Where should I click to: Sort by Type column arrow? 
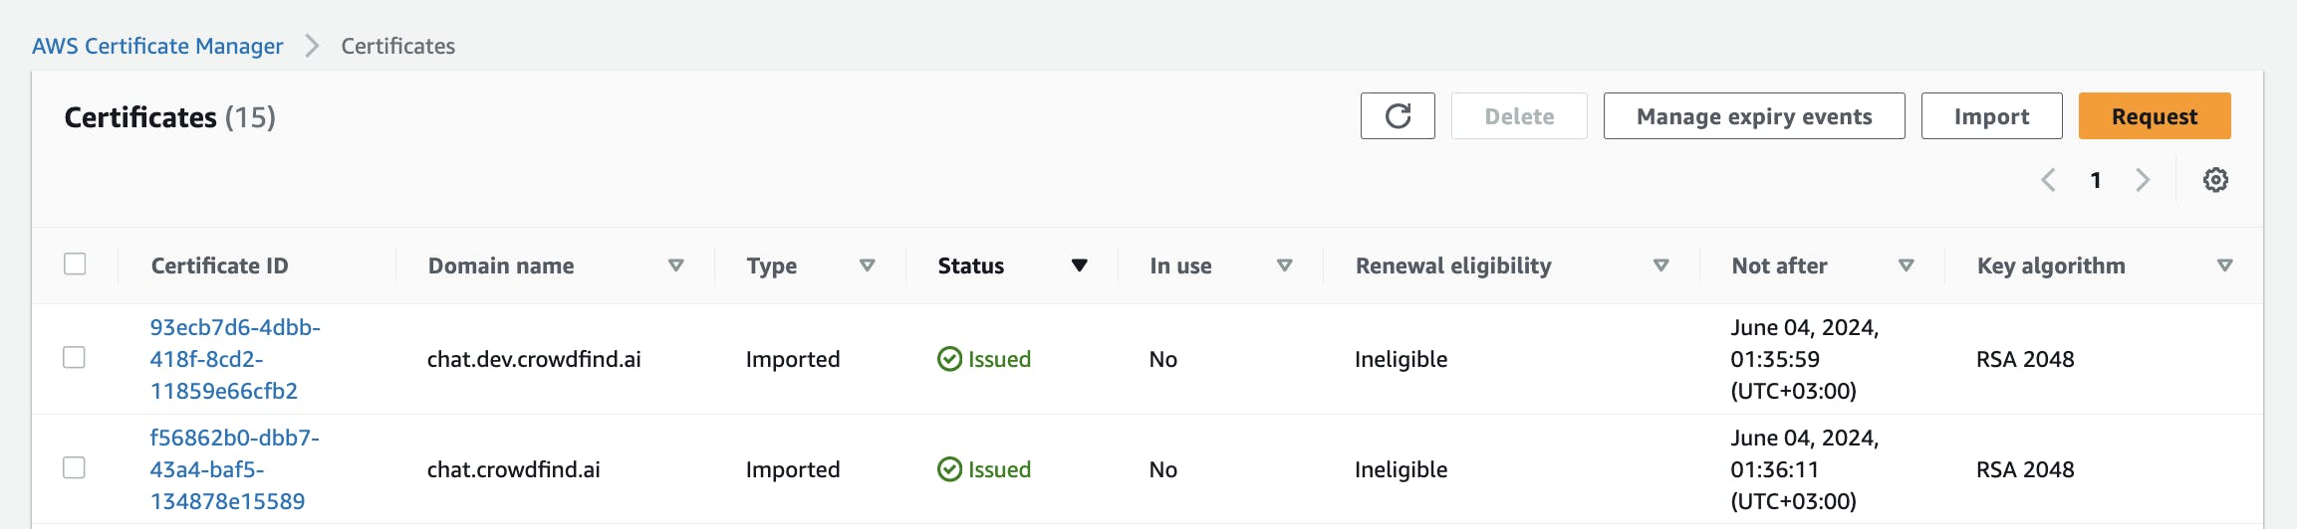(x=867, y=265)
